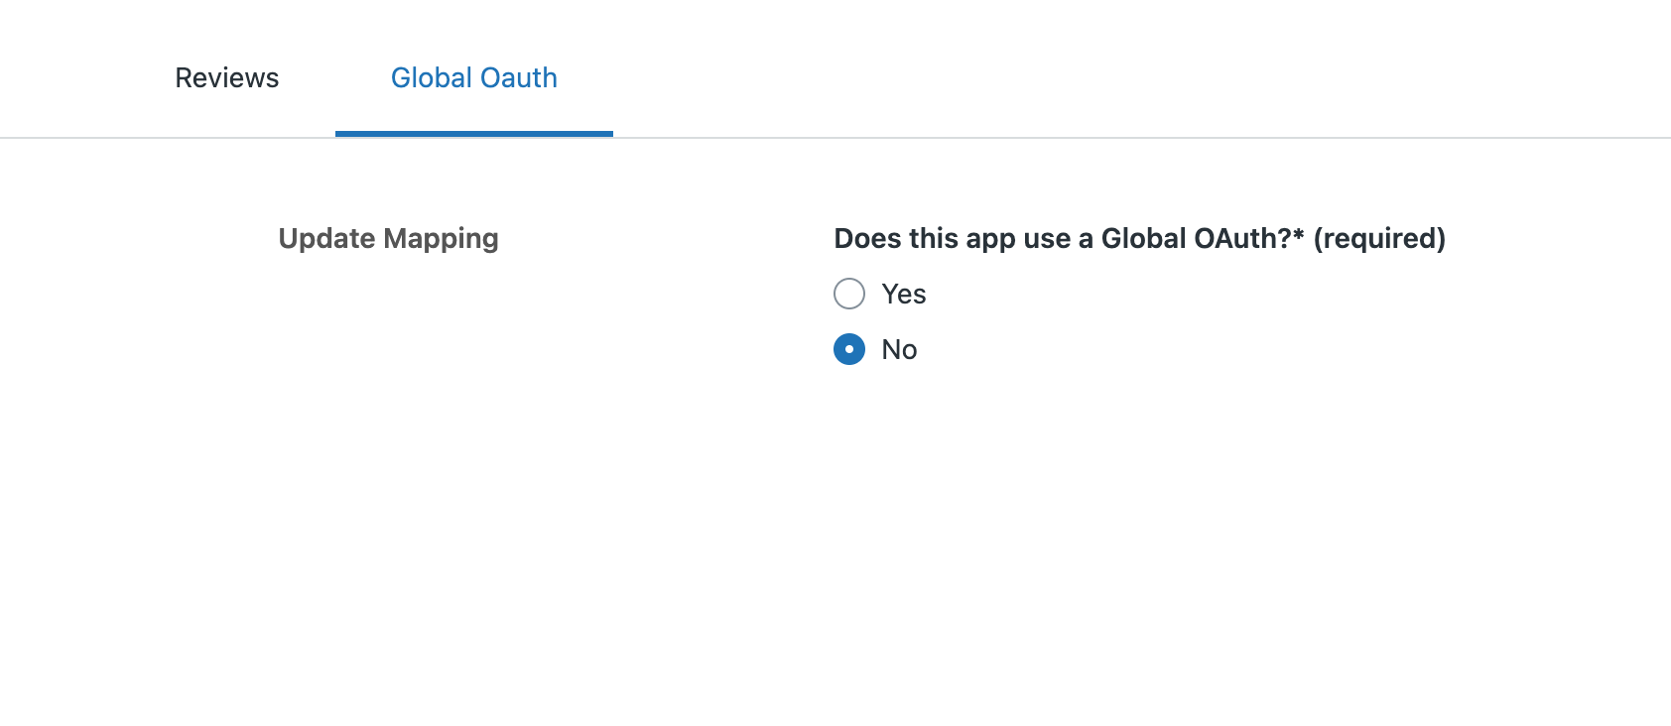
Task: Click the blue underline beneath Global Oauth
Action: tap(473, 133)
